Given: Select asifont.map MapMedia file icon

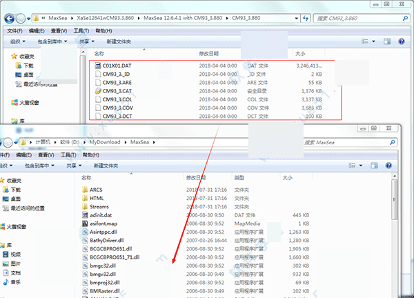Looking at the screenshot, I should [x=85, y=223].
